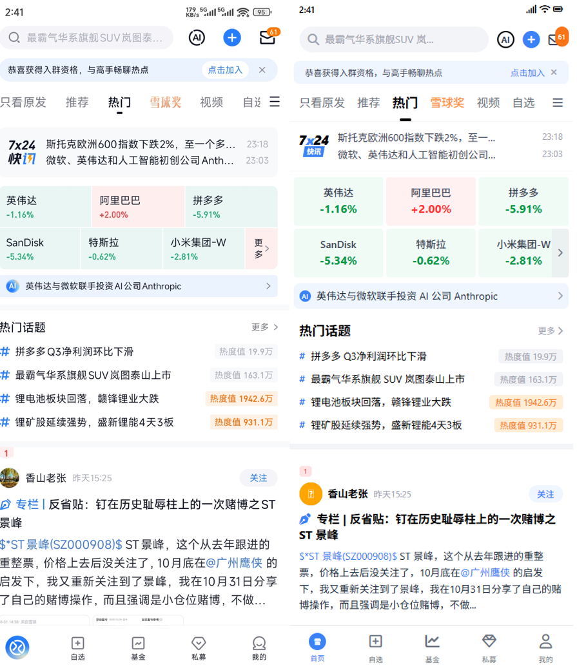Switch to 只看原发 tab on left screen
Image resolution: width=577 pixels, height=670 pixels.
(x=23, y=102)
